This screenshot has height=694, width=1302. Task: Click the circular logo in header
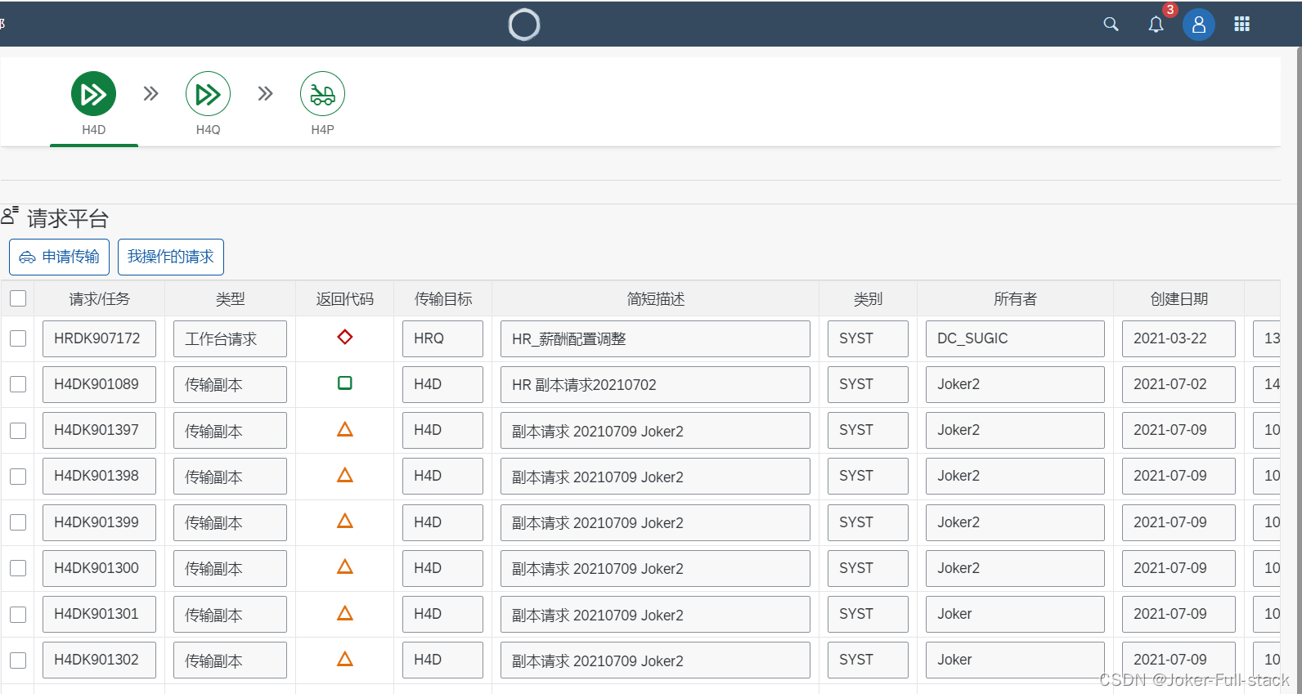524,25
